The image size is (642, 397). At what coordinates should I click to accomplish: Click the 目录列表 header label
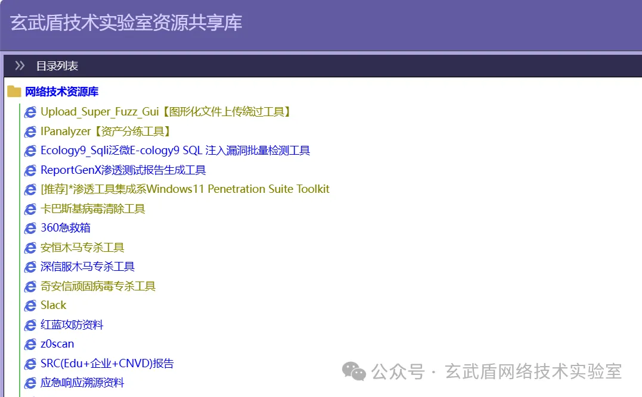tap(57, 66)
